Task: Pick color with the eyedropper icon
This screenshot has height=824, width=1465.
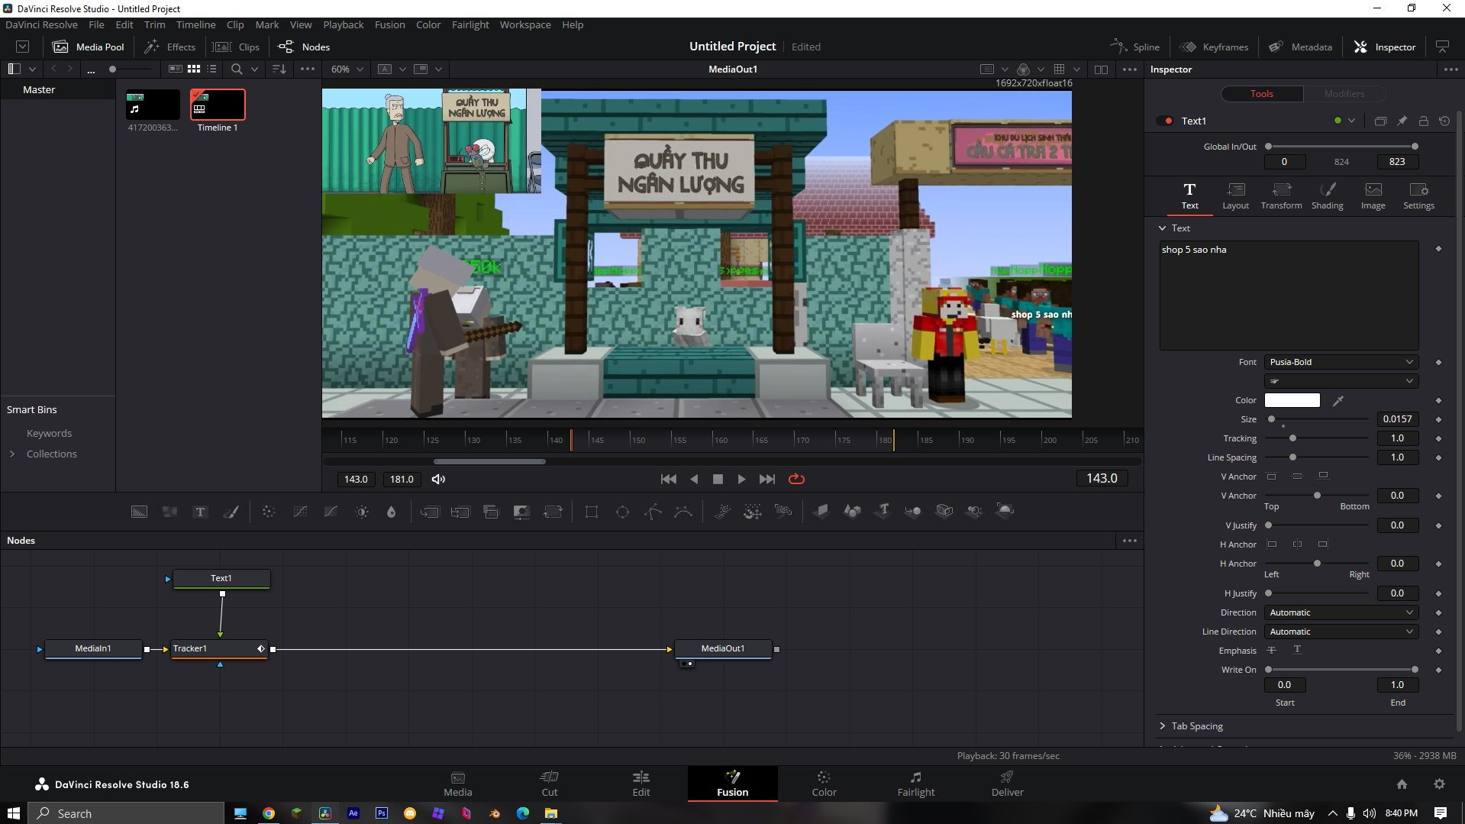Action: coord(1338,400)
